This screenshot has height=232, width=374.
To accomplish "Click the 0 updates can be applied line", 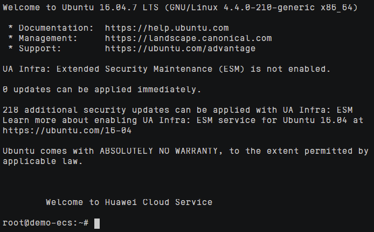I will coord(102,90).
